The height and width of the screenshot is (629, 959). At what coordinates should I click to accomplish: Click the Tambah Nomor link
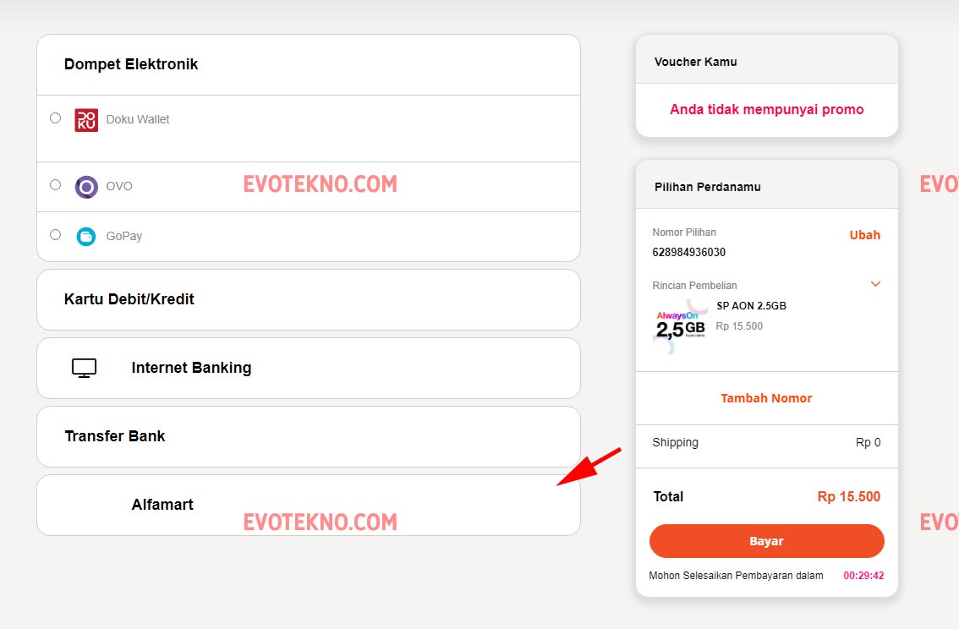(x=766, y=398)
